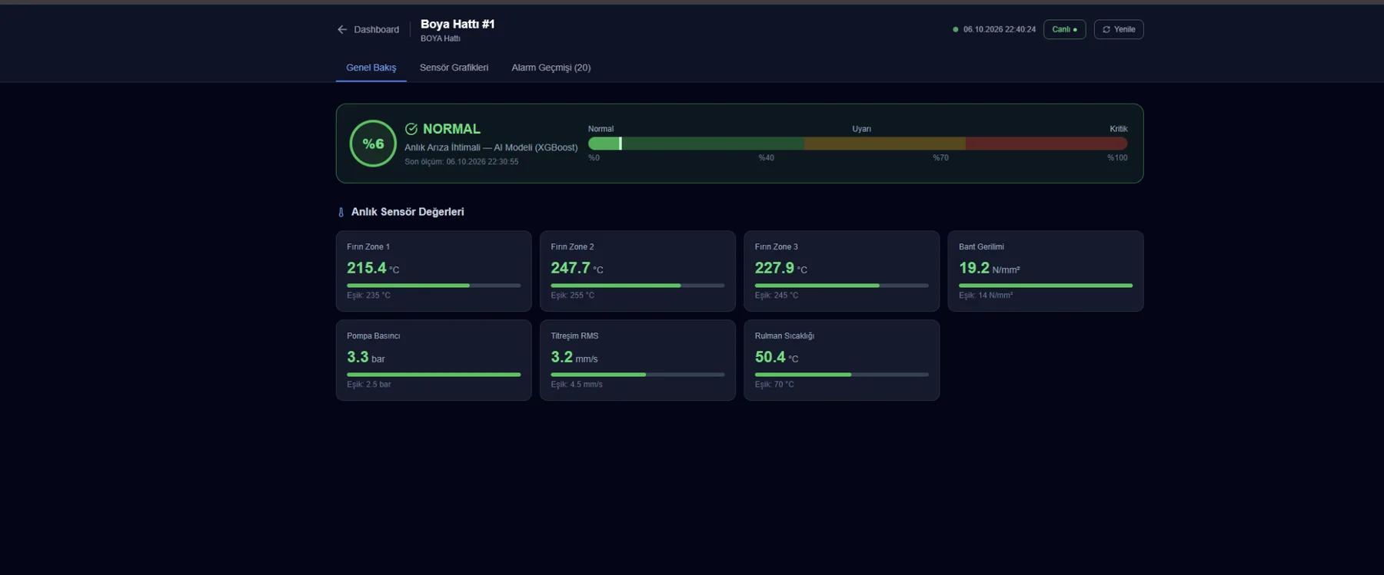This screenshot has width=1384, height=575.
Task: Go back to Dashboard link
Action: [368, 30]
